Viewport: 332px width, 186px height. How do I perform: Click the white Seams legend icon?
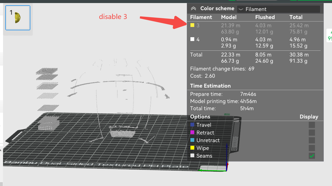tap(192, 156)
